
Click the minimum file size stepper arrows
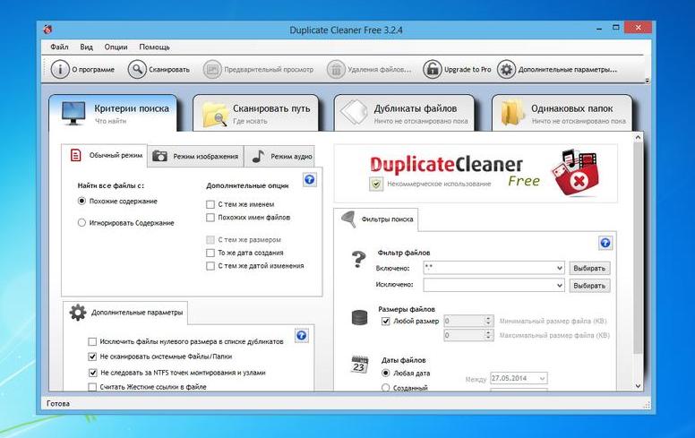(x=488, y=321)
